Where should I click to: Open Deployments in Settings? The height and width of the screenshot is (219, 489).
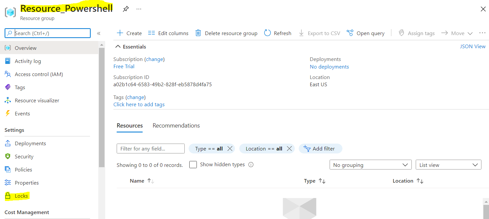[x=49, y=143]
